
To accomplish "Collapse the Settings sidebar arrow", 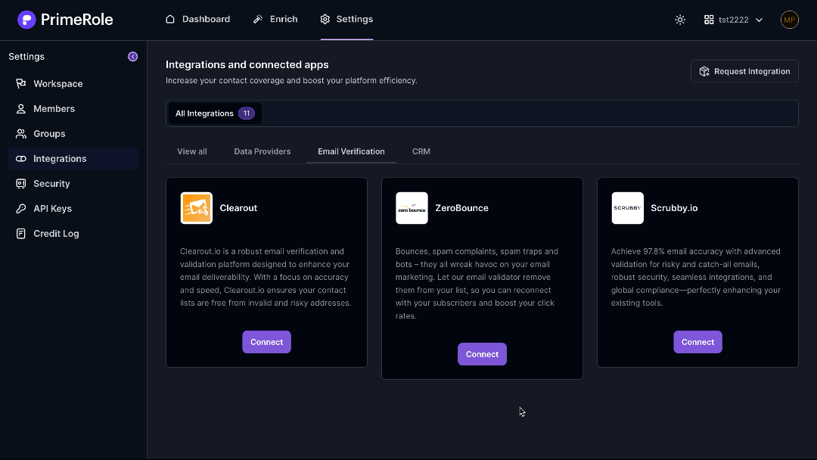I will [x=133, y=57].
